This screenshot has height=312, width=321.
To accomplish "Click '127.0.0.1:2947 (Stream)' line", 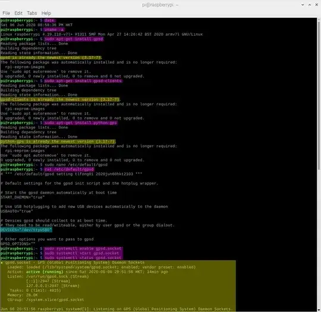I will tap(53, 286).
